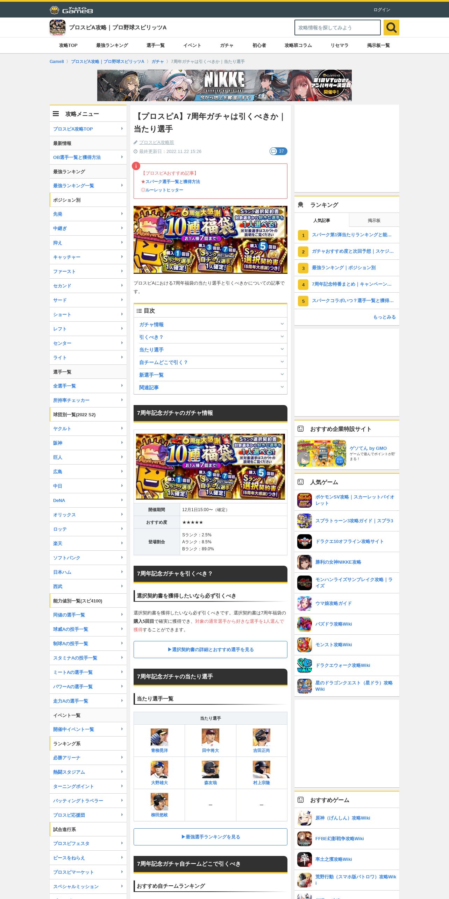This screenshot has width=449, height=899.
Task: Open リセマラ navigation item
Action: tap(339, 46)
